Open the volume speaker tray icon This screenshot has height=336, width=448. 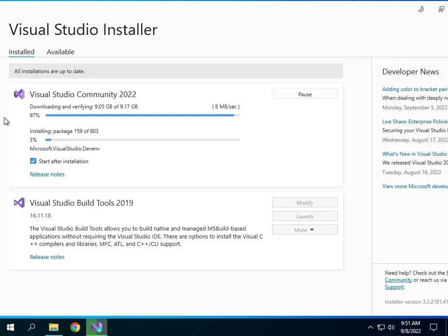coord(391,327)
